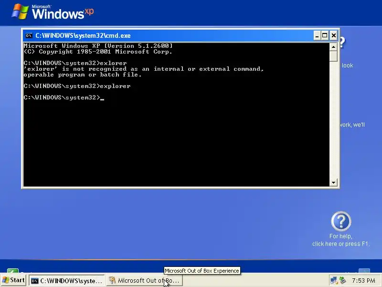Maximize the cmd.exe window
Screen dimensions: 382x287
tap(325, 35)
